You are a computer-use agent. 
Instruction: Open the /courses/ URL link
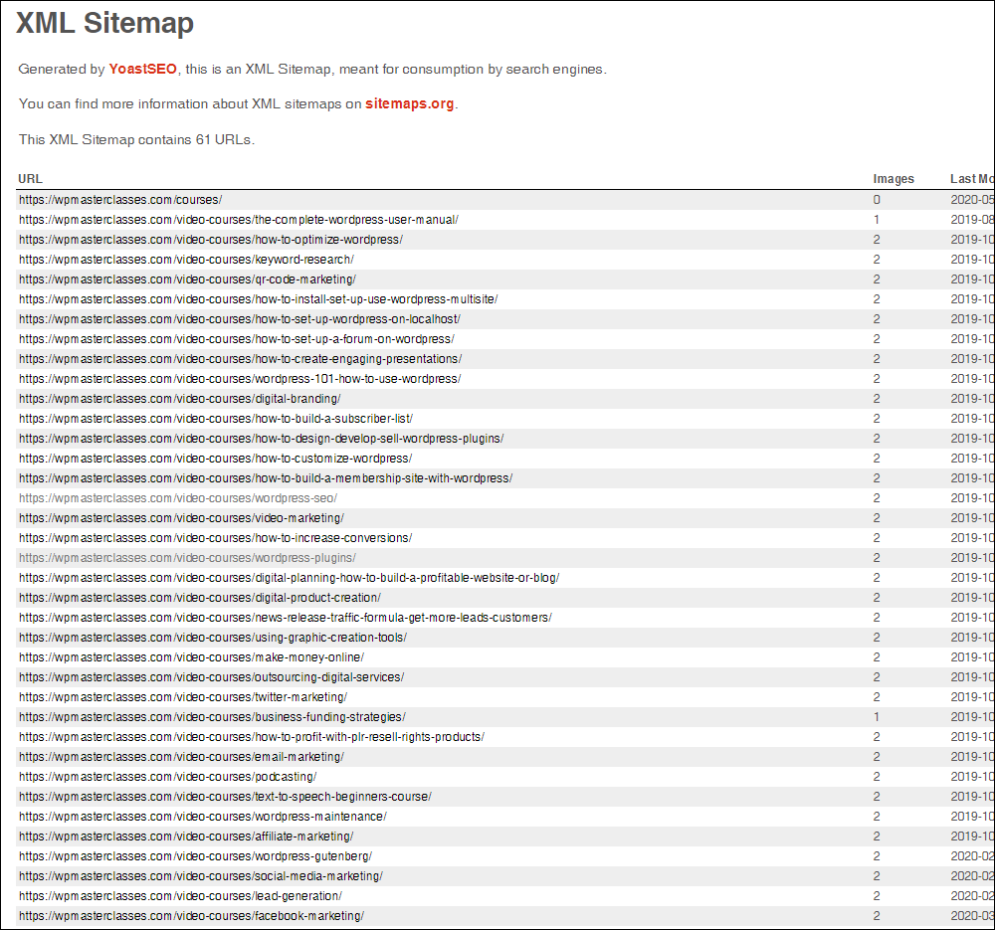point(120,200)
